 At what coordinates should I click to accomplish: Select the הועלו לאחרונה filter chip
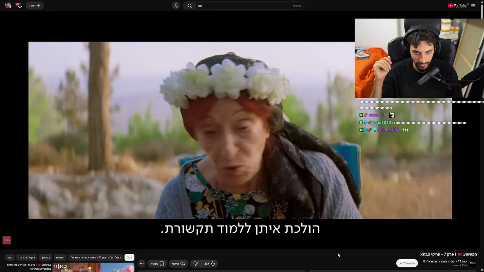tap(27, 258)
